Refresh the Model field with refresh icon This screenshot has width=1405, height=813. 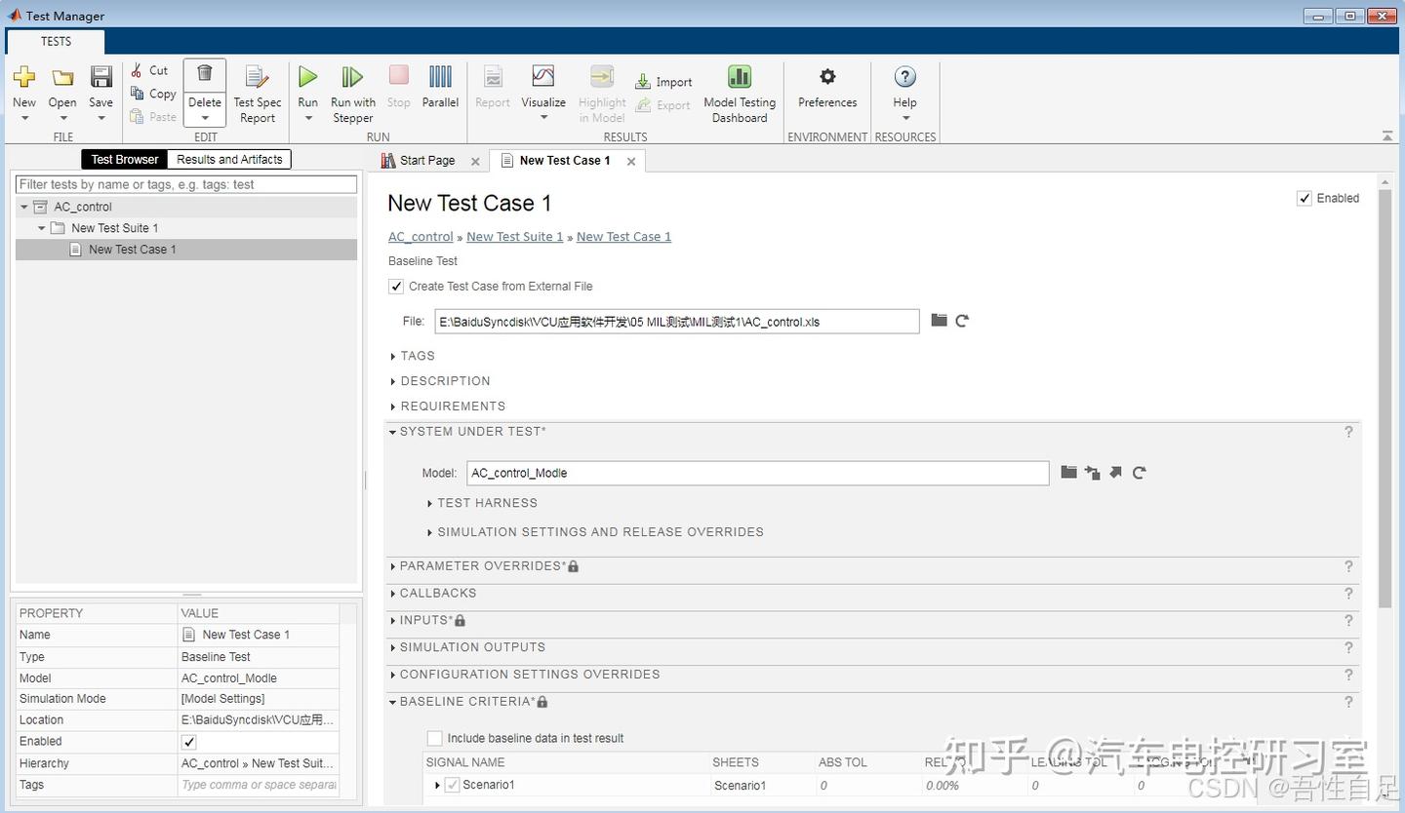click(1139, 473)
